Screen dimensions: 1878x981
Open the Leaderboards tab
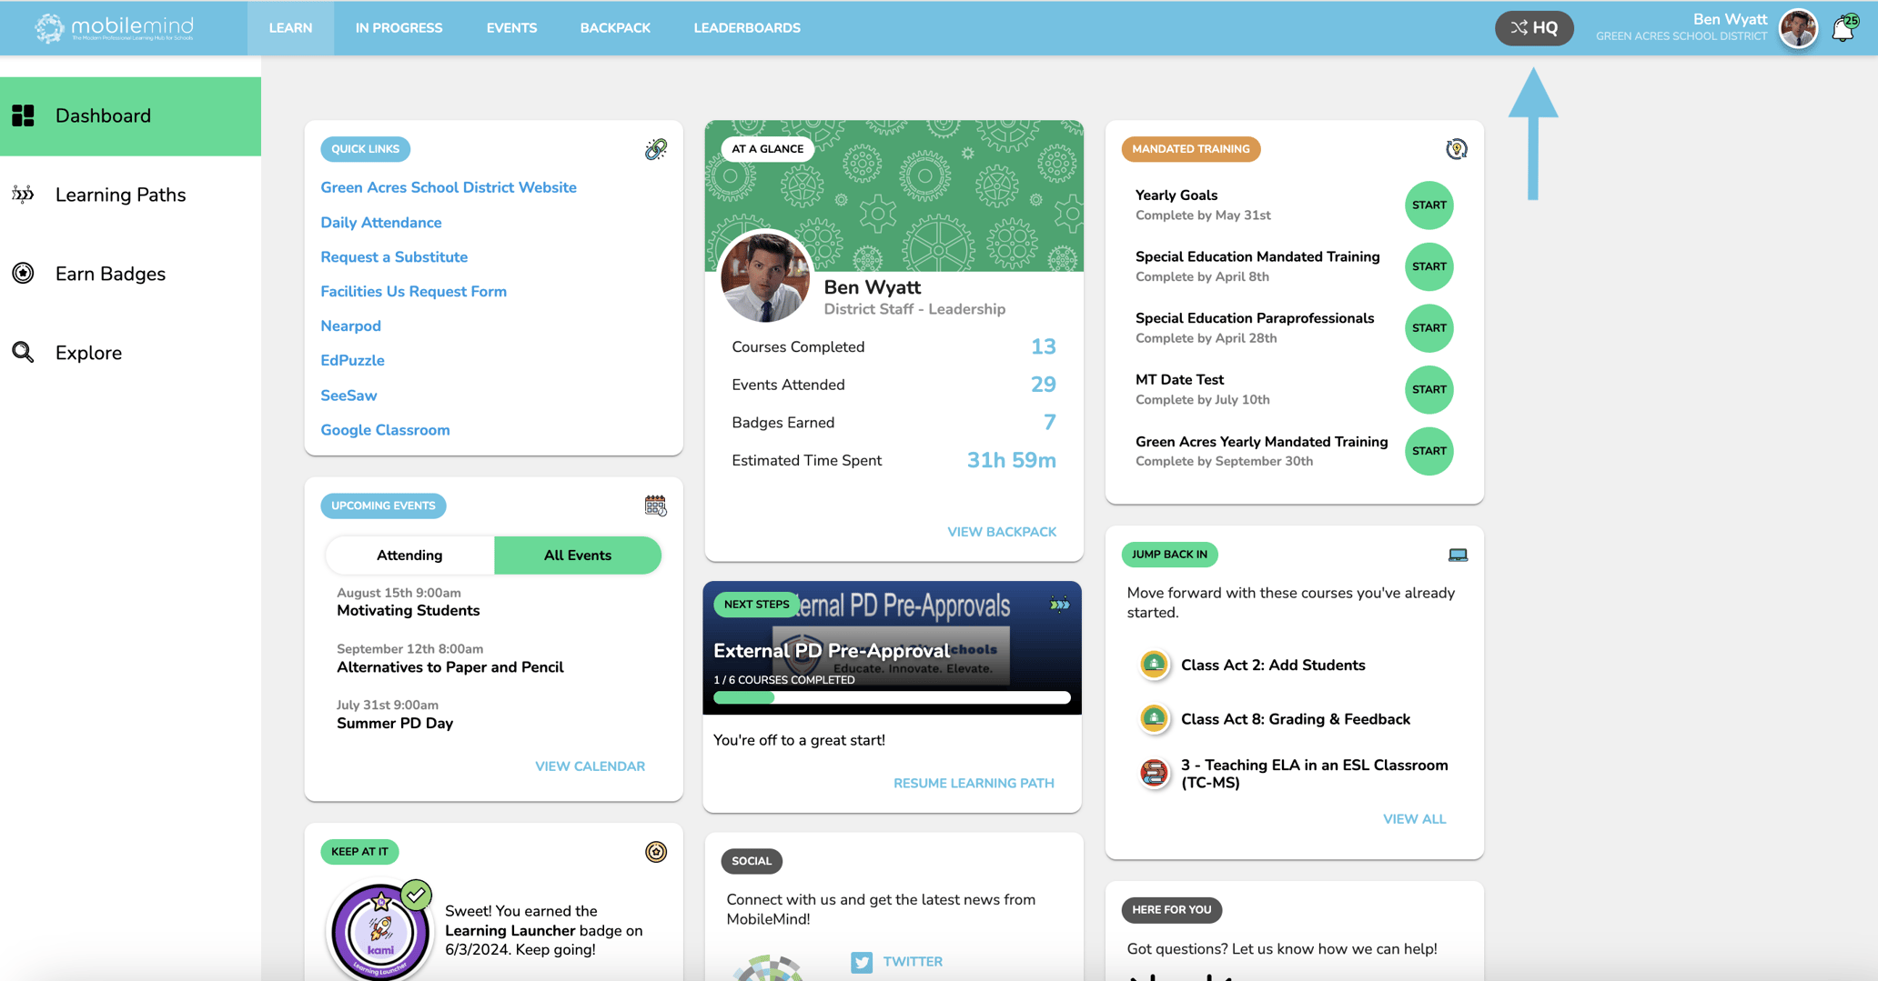tap(747, 28)
